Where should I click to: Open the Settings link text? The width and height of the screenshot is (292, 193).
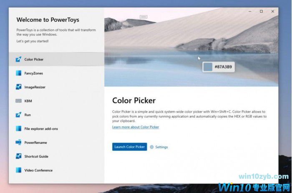[x=161, y=147]
